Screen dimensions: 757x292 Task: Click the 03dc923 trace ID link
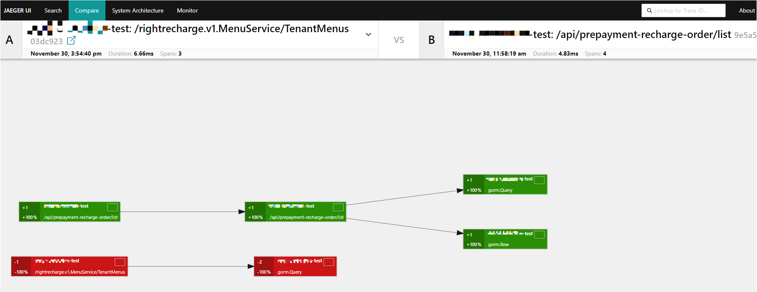[x=46, y=41]
